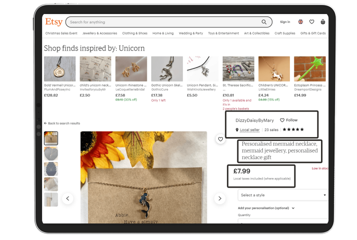357x240 pixels.
Task: Expand Add your personalisation (optional)
Action: pyautogui.click(x=266, y=208)
